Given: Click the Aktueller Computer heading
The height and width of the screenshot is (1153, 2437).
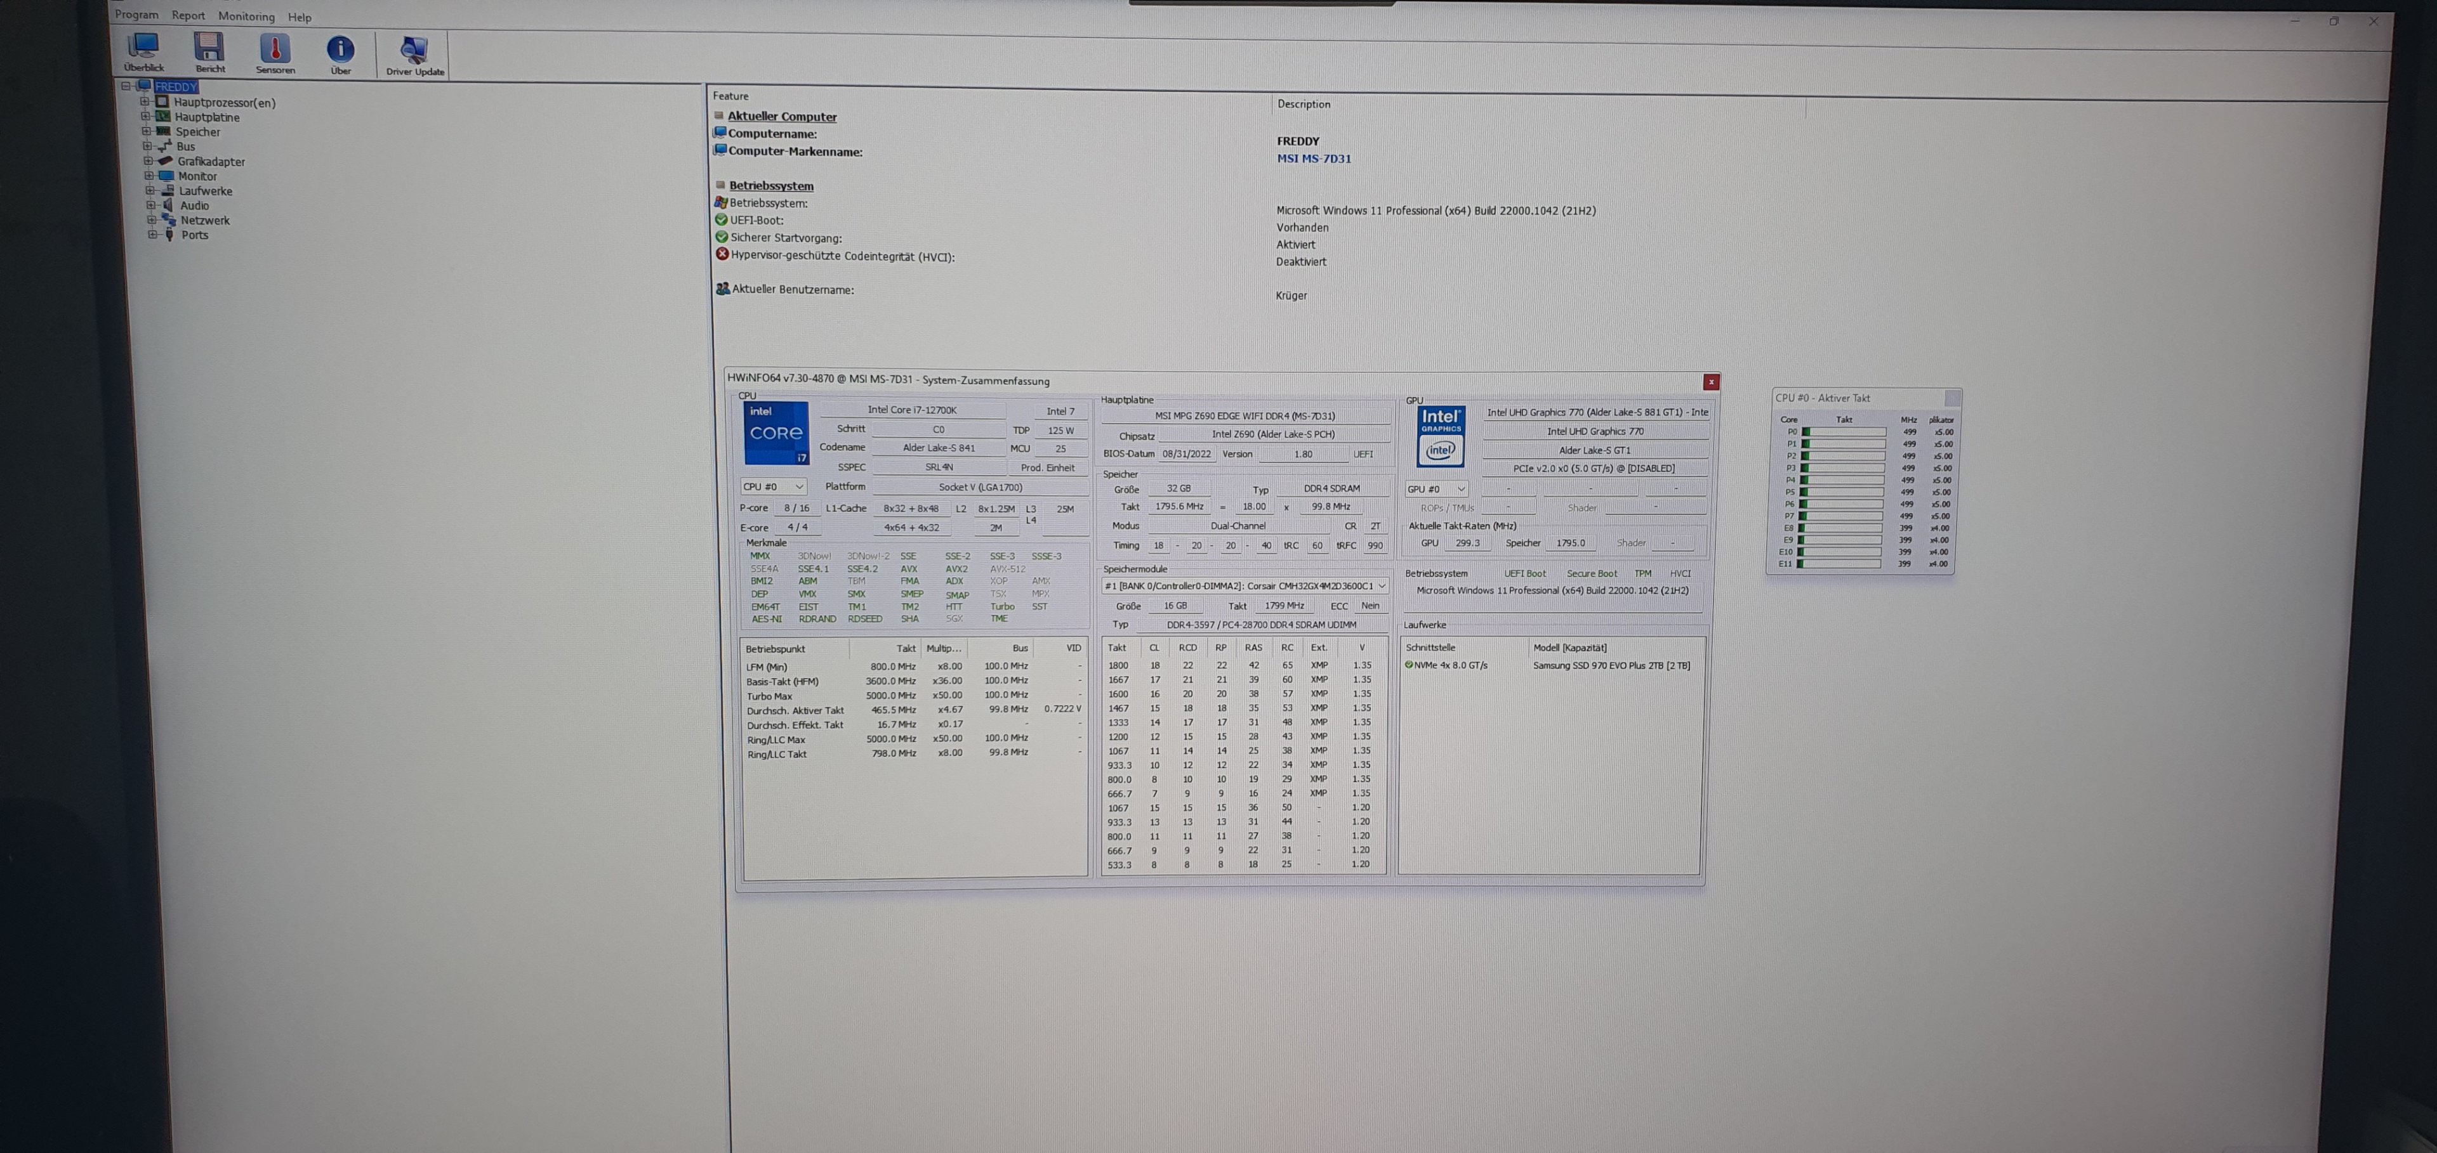Looking at the screenshot, I should tap(781, 116).
